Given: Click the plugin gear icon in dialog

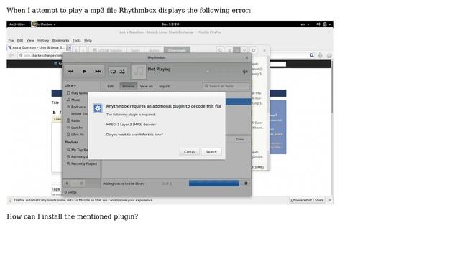Looking at the screenshot, I should coord(98,108).
